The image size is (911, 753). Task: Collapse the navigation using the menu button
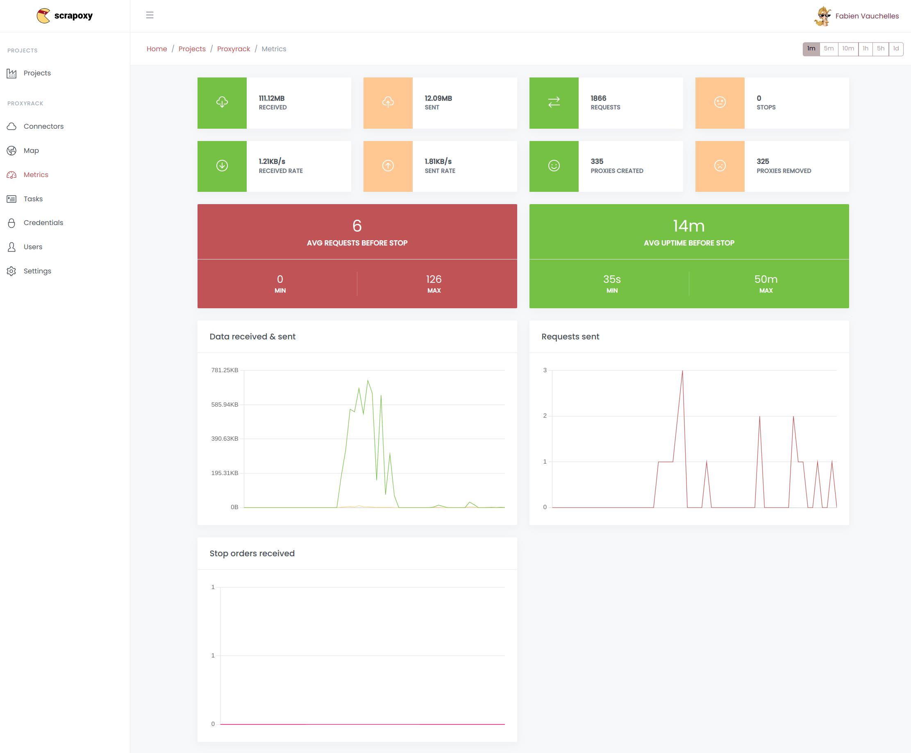(x=150, y=15)
